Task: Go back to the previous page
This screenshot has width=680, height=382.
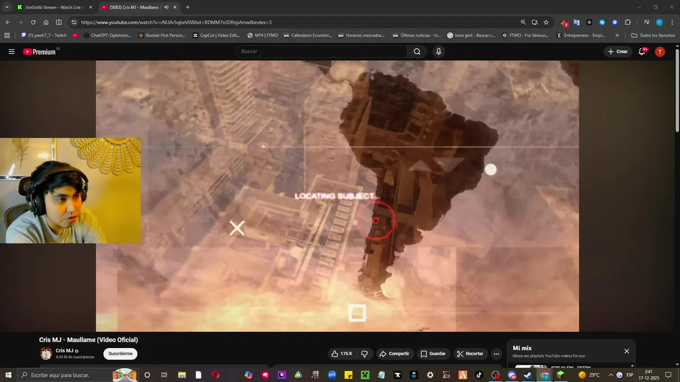Action: pos(7,22)
